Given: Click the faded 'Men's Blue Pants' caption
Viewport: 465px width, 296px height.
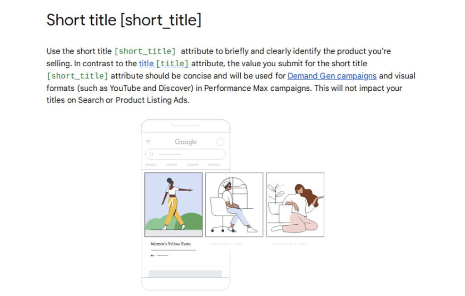Looking at the screenshot, I should pyautogui.click(x=226, y=244).
